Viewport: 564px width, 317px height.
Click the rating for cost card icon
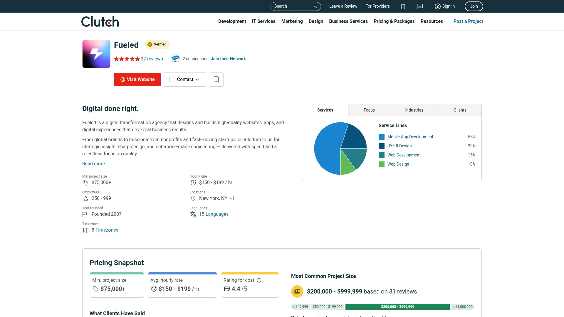pos(227,289)
